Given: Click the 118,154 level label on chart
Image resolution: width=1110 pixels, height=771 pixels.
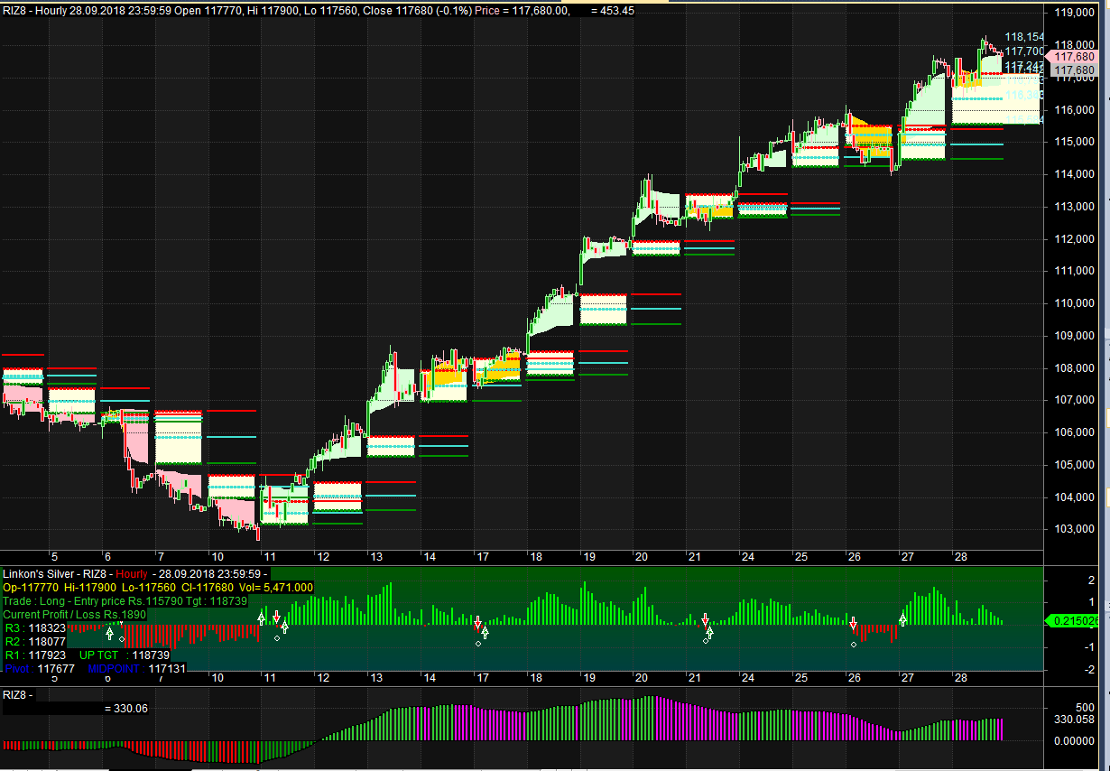Looking at the screenshot, I should pos(1024,37).
